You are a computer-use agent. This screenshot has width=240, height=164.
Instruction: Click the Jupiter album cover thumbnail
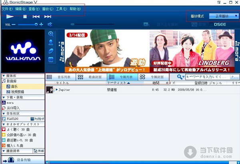[50, 90]
